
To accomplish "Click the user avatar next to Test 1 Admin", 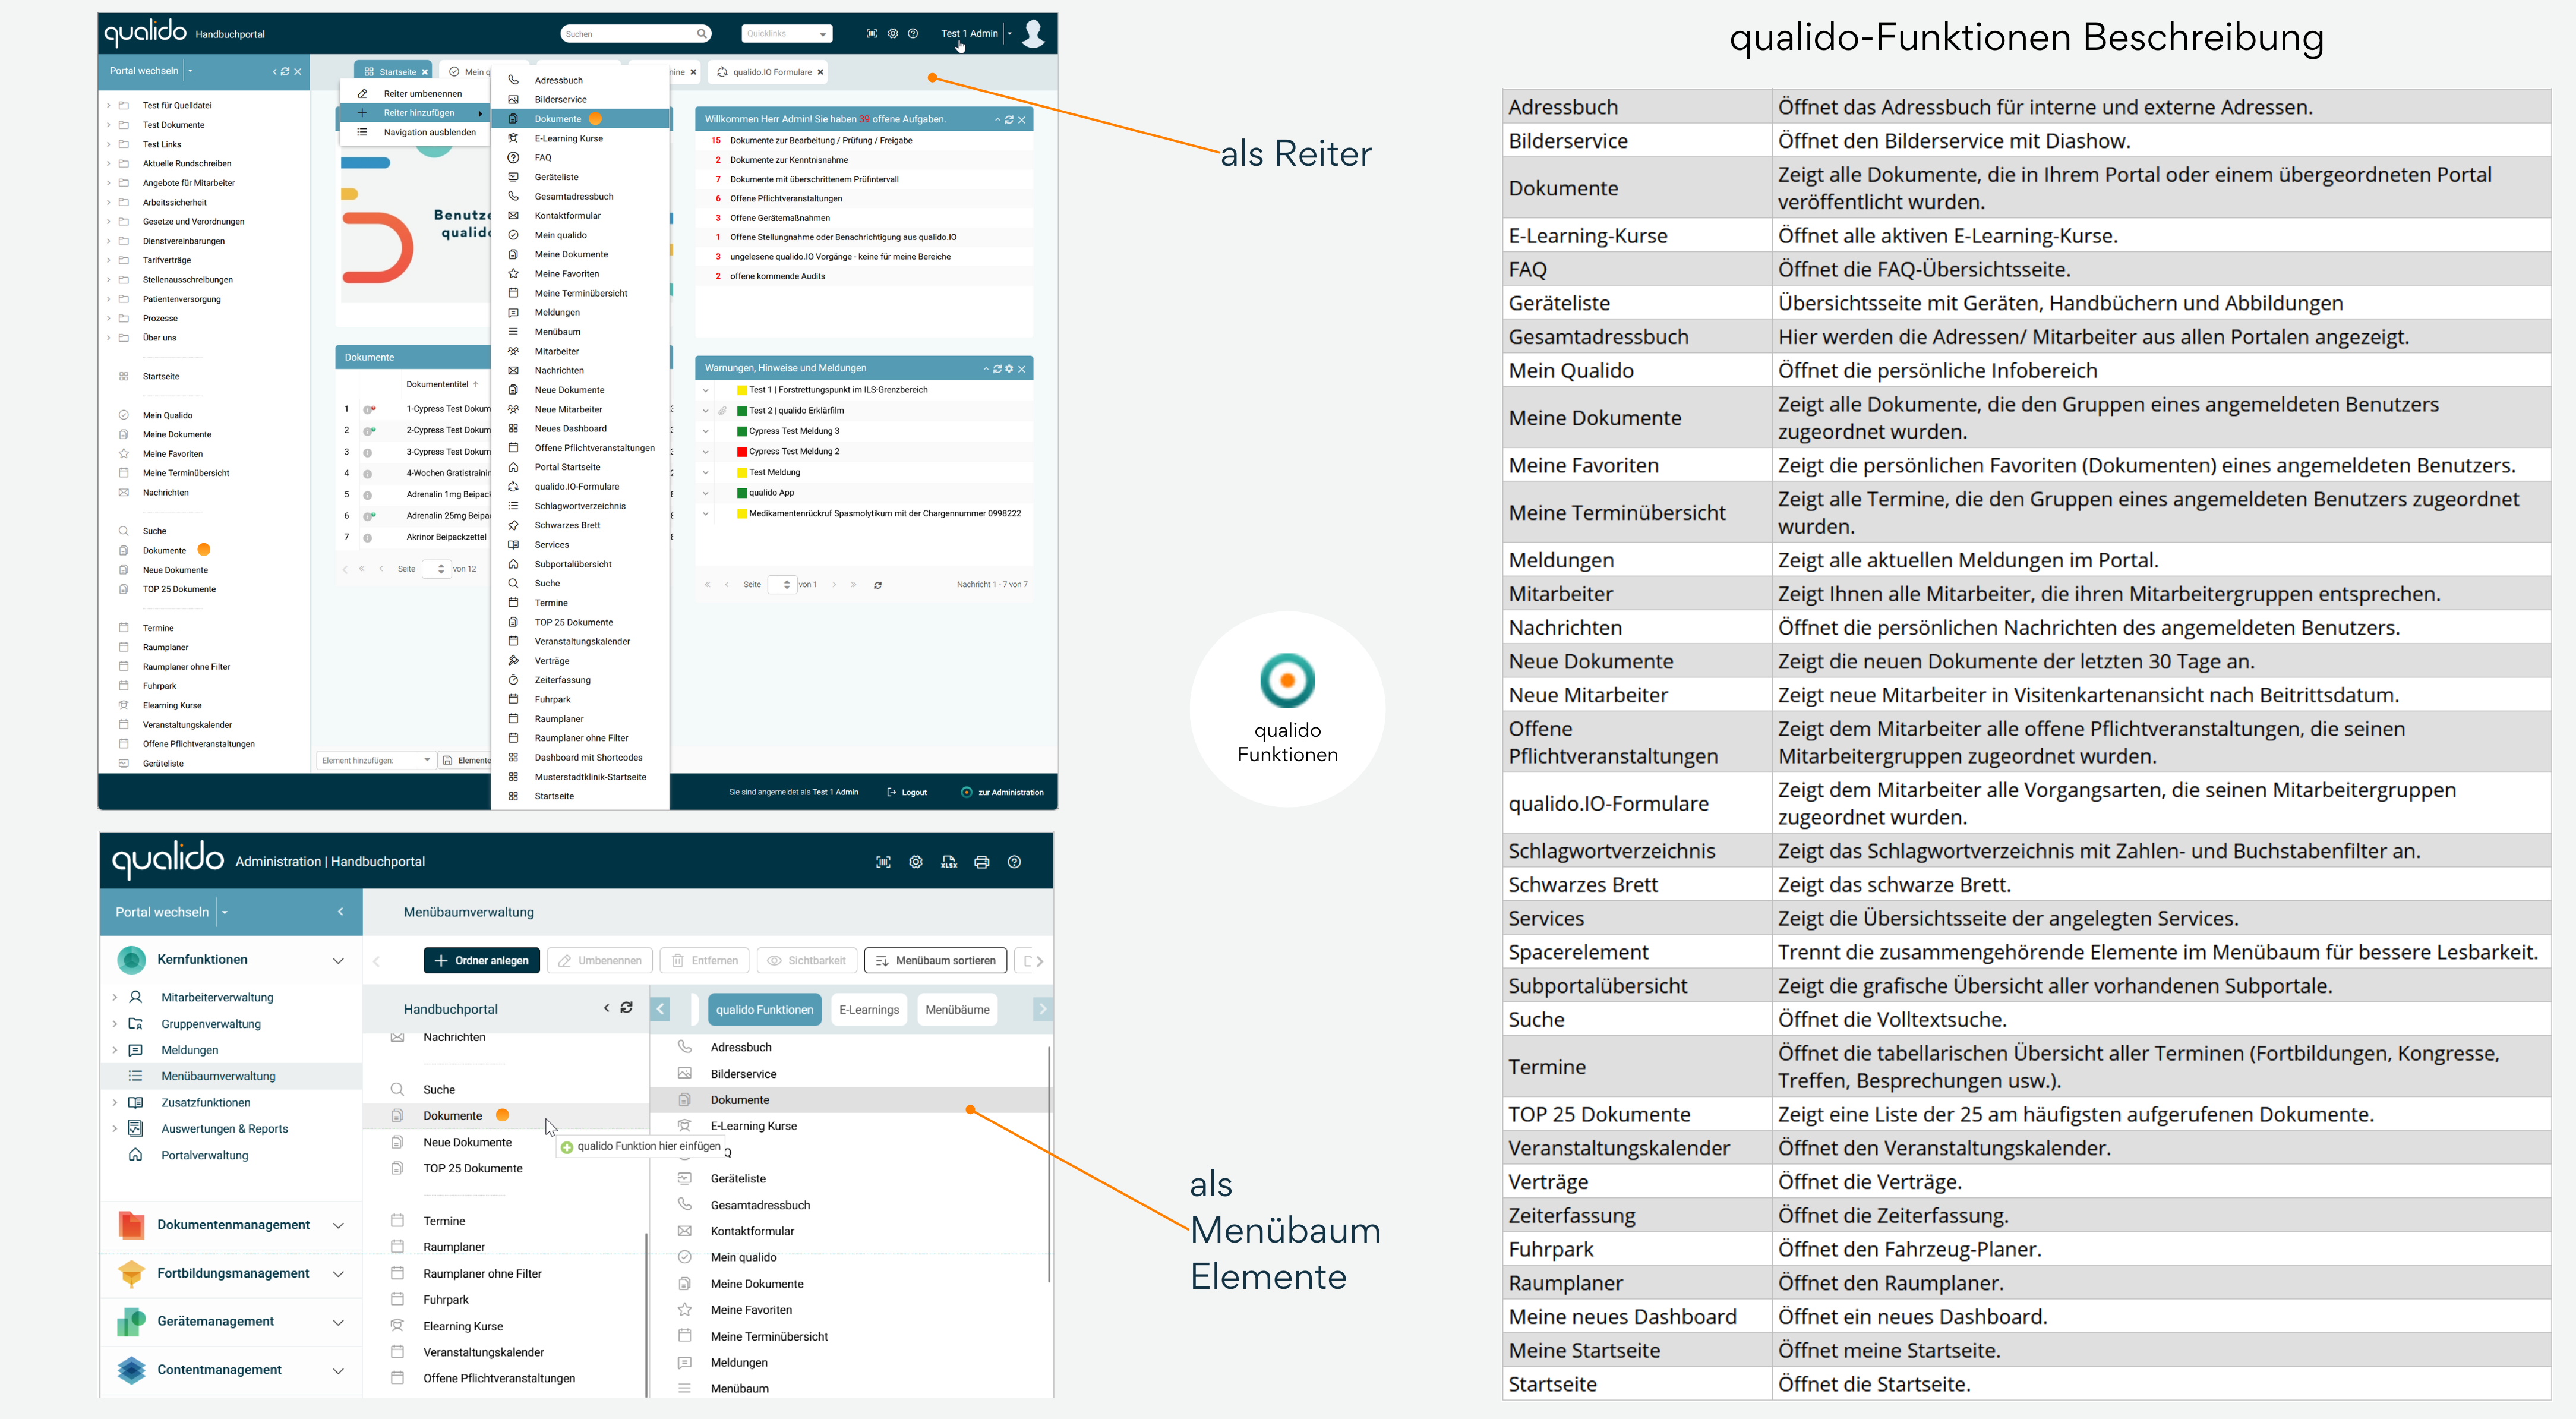I will [1034, 33].
